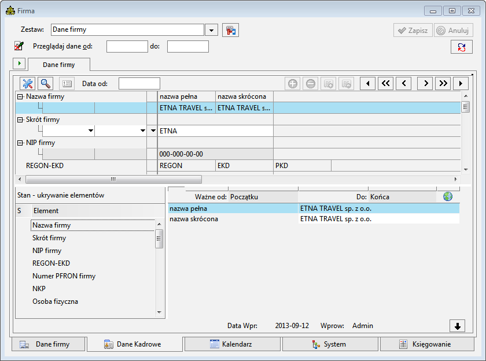This screenshot has width=486, height=361.
Task: Switch to Kalendarz tab
Action: (233, 344)
